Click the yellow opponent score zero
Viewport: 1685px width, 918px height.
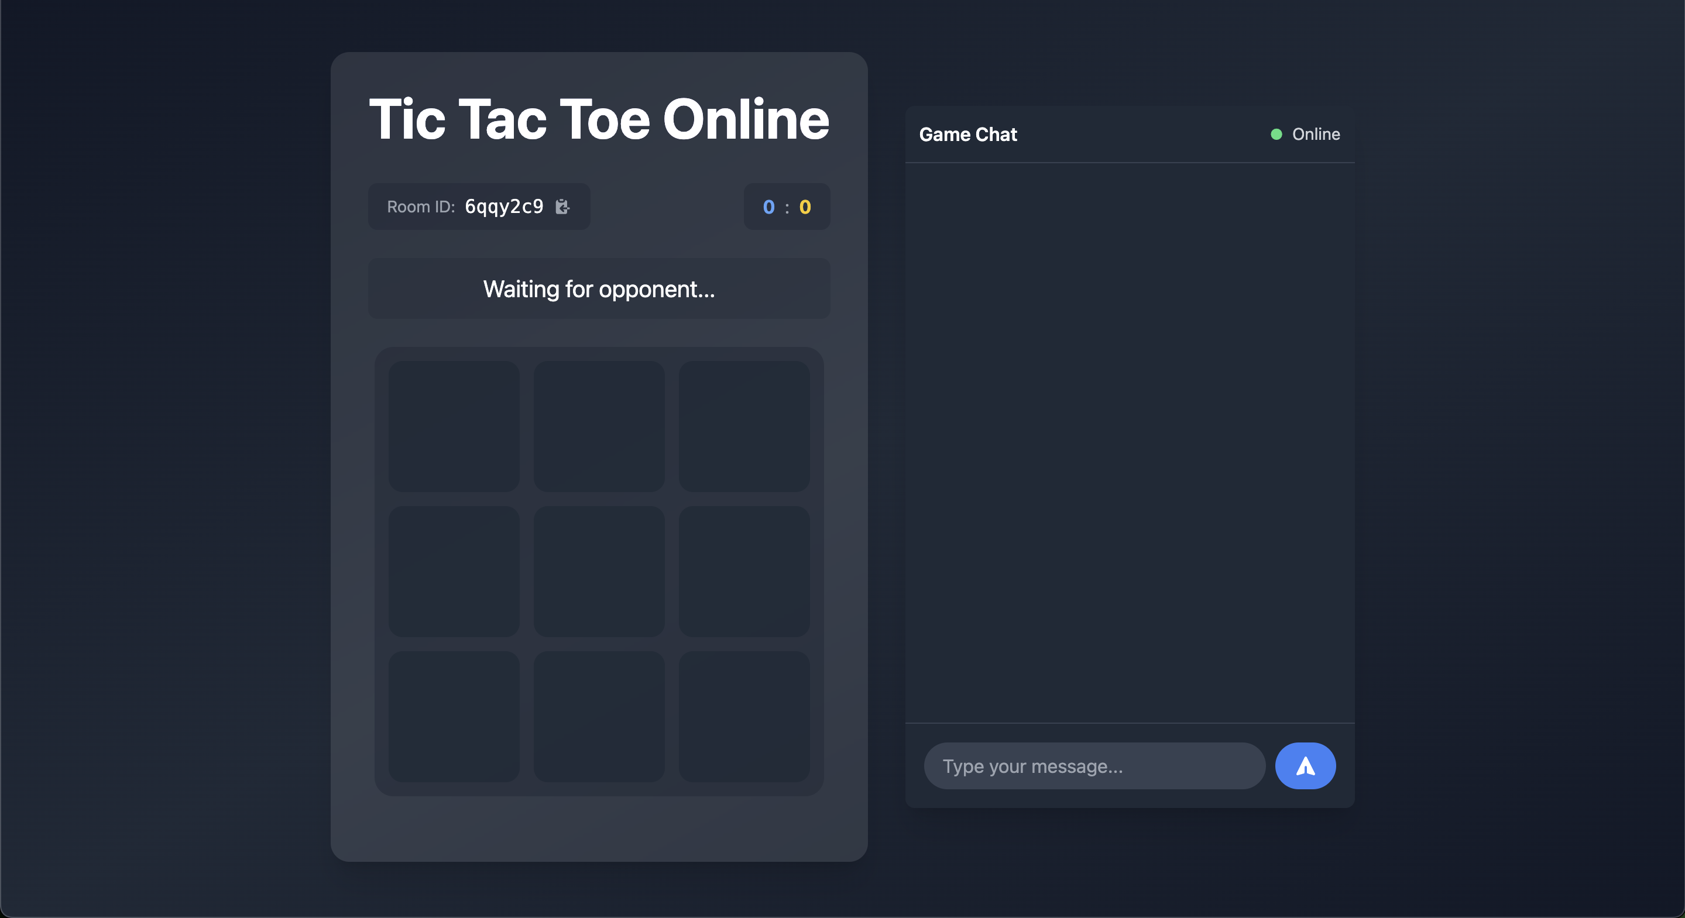pyautogui.click(x=805, y=207)
